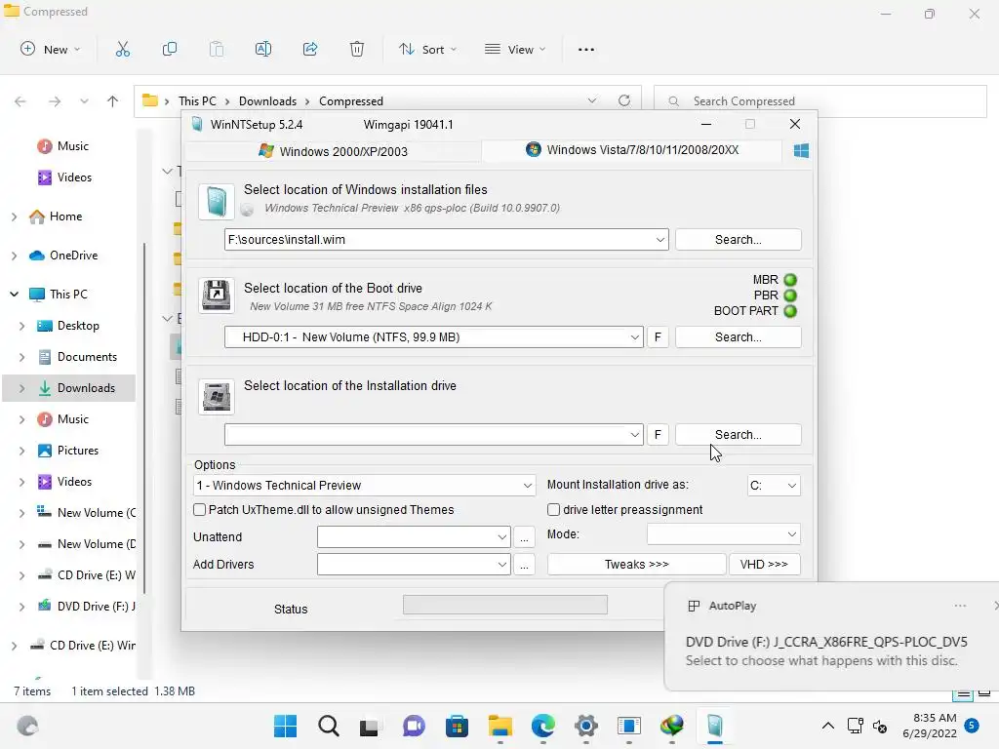The image size is (999, 749).
Task: Open the Add Drivers dropdown
Action: [x=502, y=565]
